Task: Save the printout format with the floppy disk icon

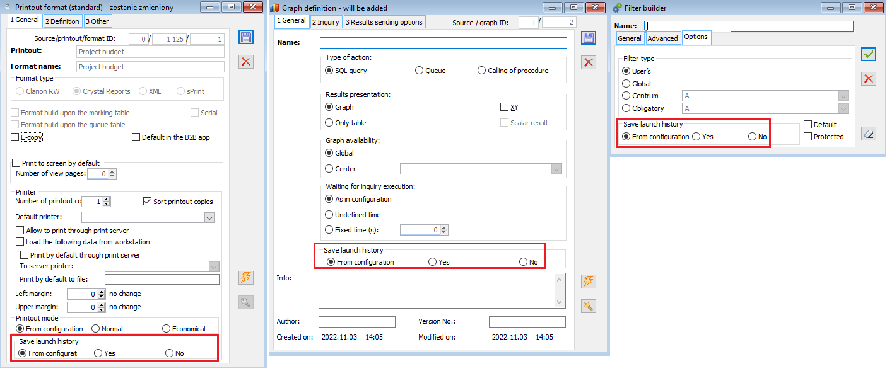Action: click(x=246, y=37)
